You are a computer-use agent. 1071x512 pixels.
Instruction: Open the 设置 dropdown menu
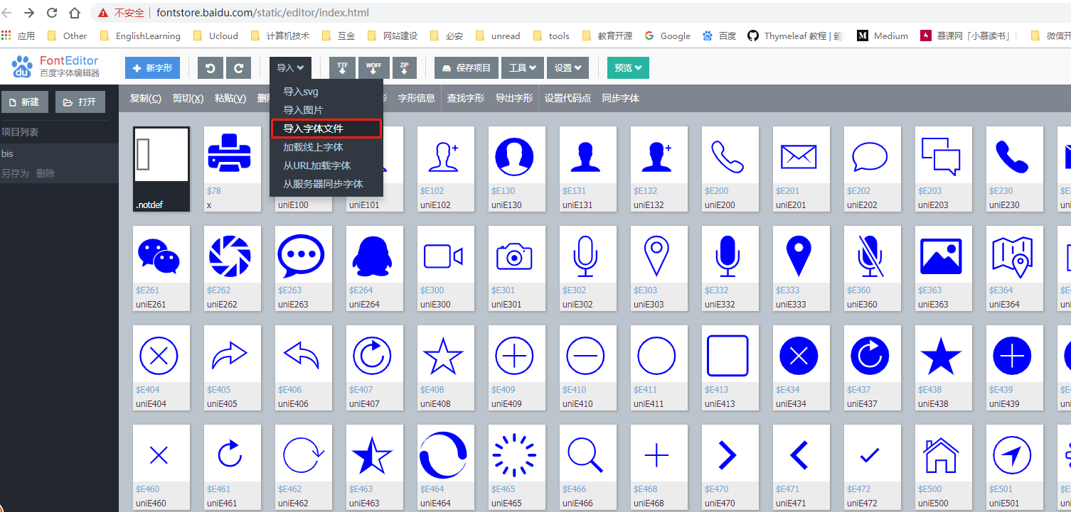coord(567,67)
